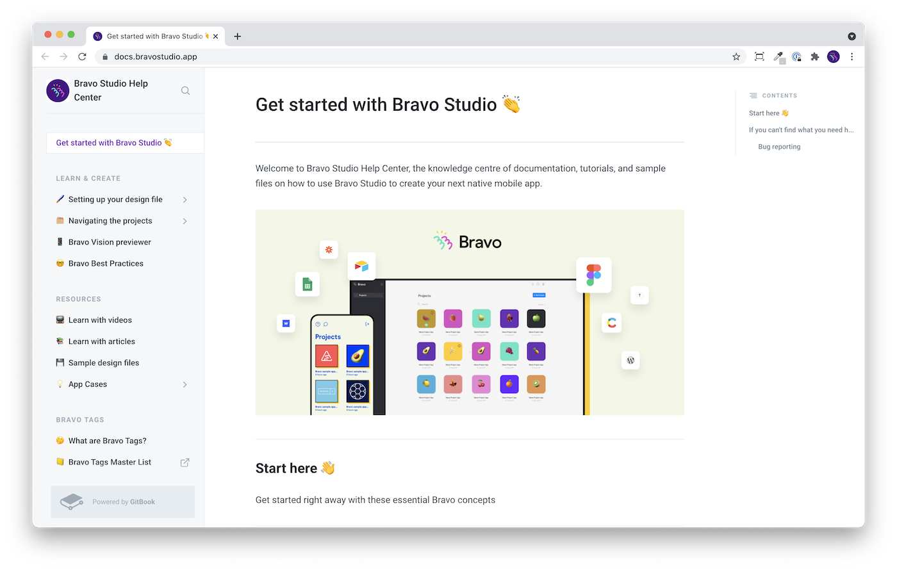Bookmark this page with the star icon
Screen dimensions: 897x570
point(736,56)
